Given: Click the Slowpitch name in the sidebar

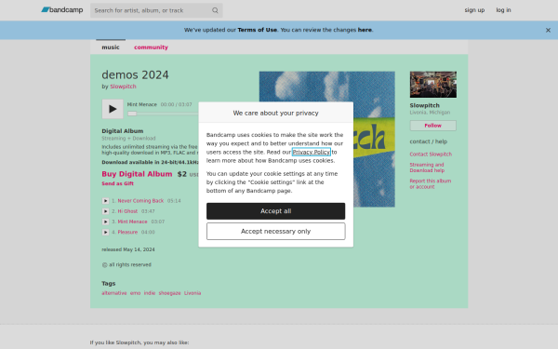Looking at the screenshot, I should click(x=425, y=105).
